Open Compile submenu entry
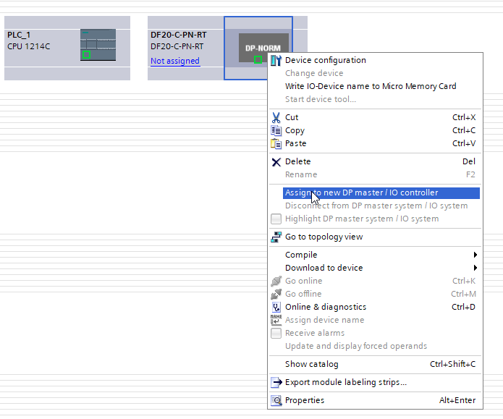This screenshot has width=503, height=419. pyautogui.click(x=301, y=255)
